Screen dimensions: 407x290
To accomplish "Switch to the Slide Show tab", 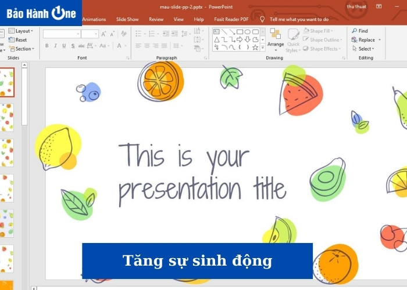I will point(127,19).
